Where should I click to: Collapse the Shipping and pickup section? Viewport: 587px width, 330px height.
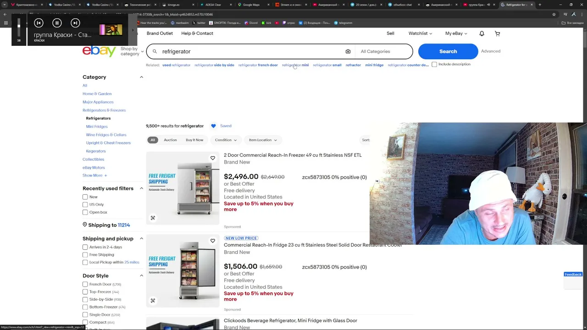point(141,239)
